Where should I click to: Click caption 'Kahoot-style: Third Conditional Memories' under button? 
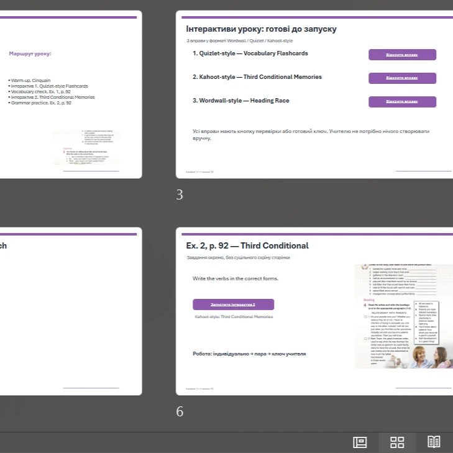tap(234, 317)
